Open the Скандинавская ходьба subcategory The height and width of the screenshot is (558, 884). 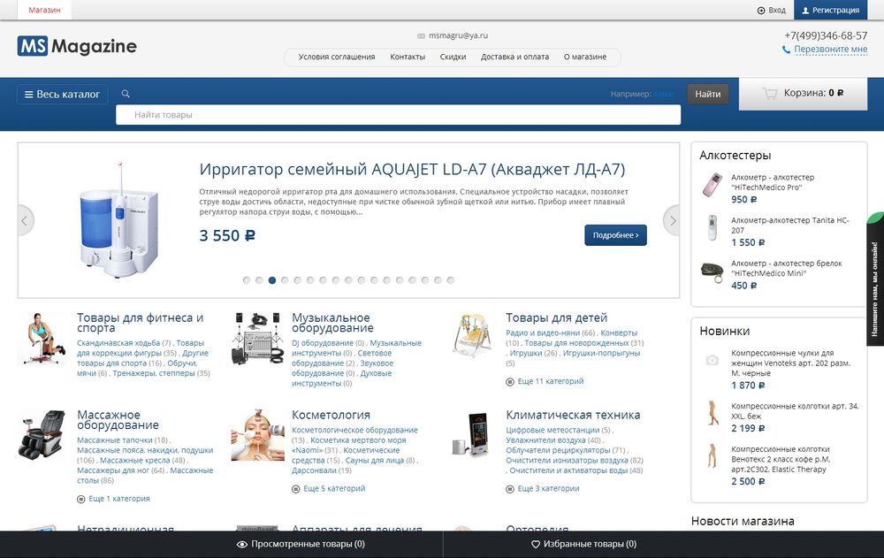[x=118, y=343]
